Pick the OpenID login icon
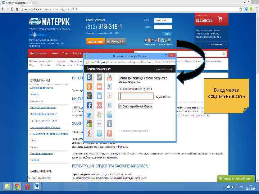Screen dimensions: 259x194 click(x=109, y=96)
